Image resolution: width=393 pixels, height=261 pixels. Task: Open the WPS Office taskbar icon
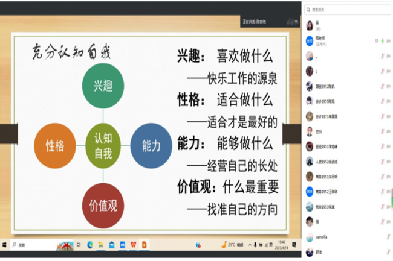133,245
